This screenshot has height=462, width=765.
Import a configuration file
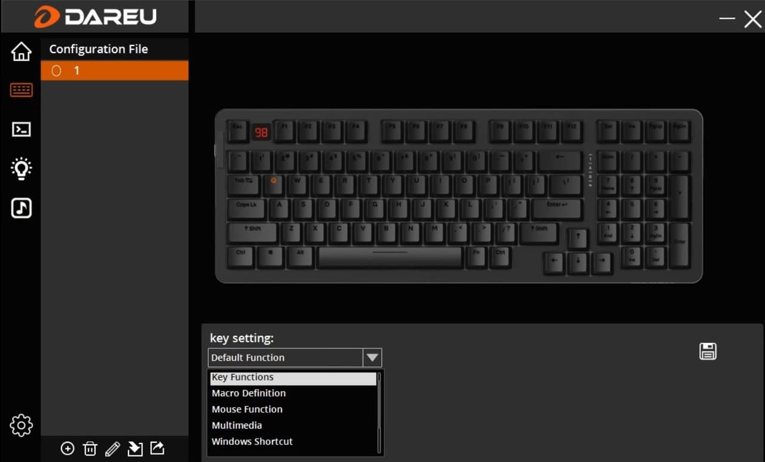[x=135, y=448]
